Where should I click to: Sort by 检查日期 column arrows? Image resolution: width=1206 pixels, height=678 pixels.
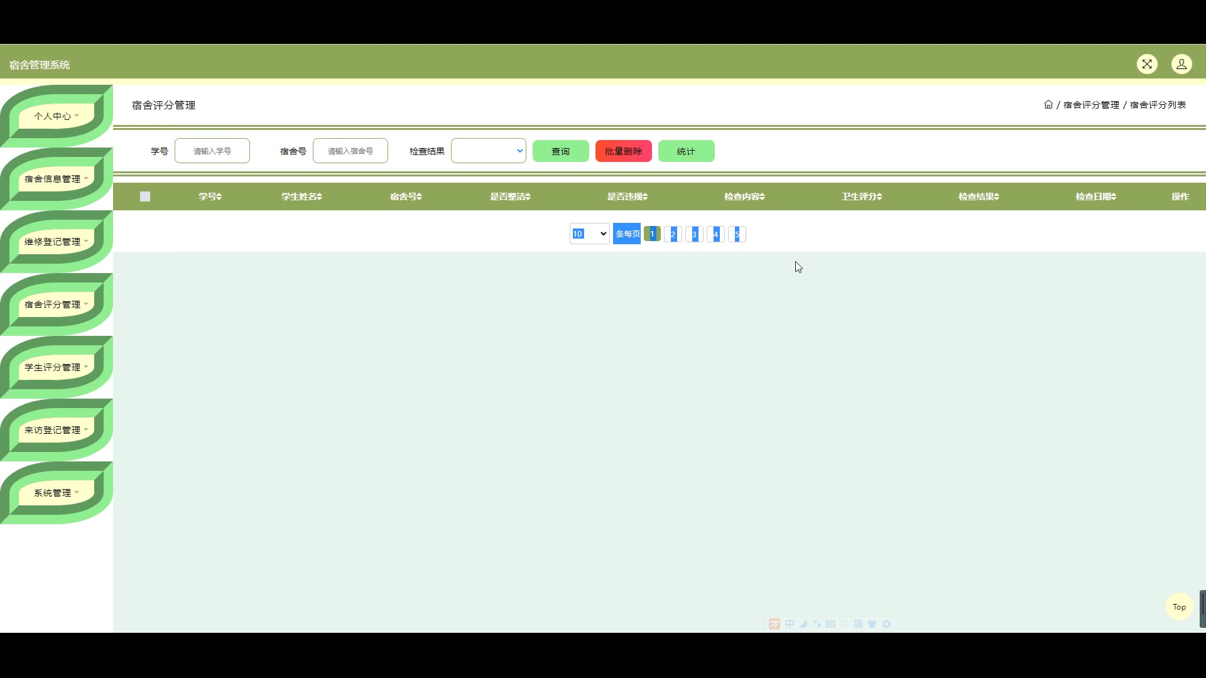click(x=1114, y=197)
